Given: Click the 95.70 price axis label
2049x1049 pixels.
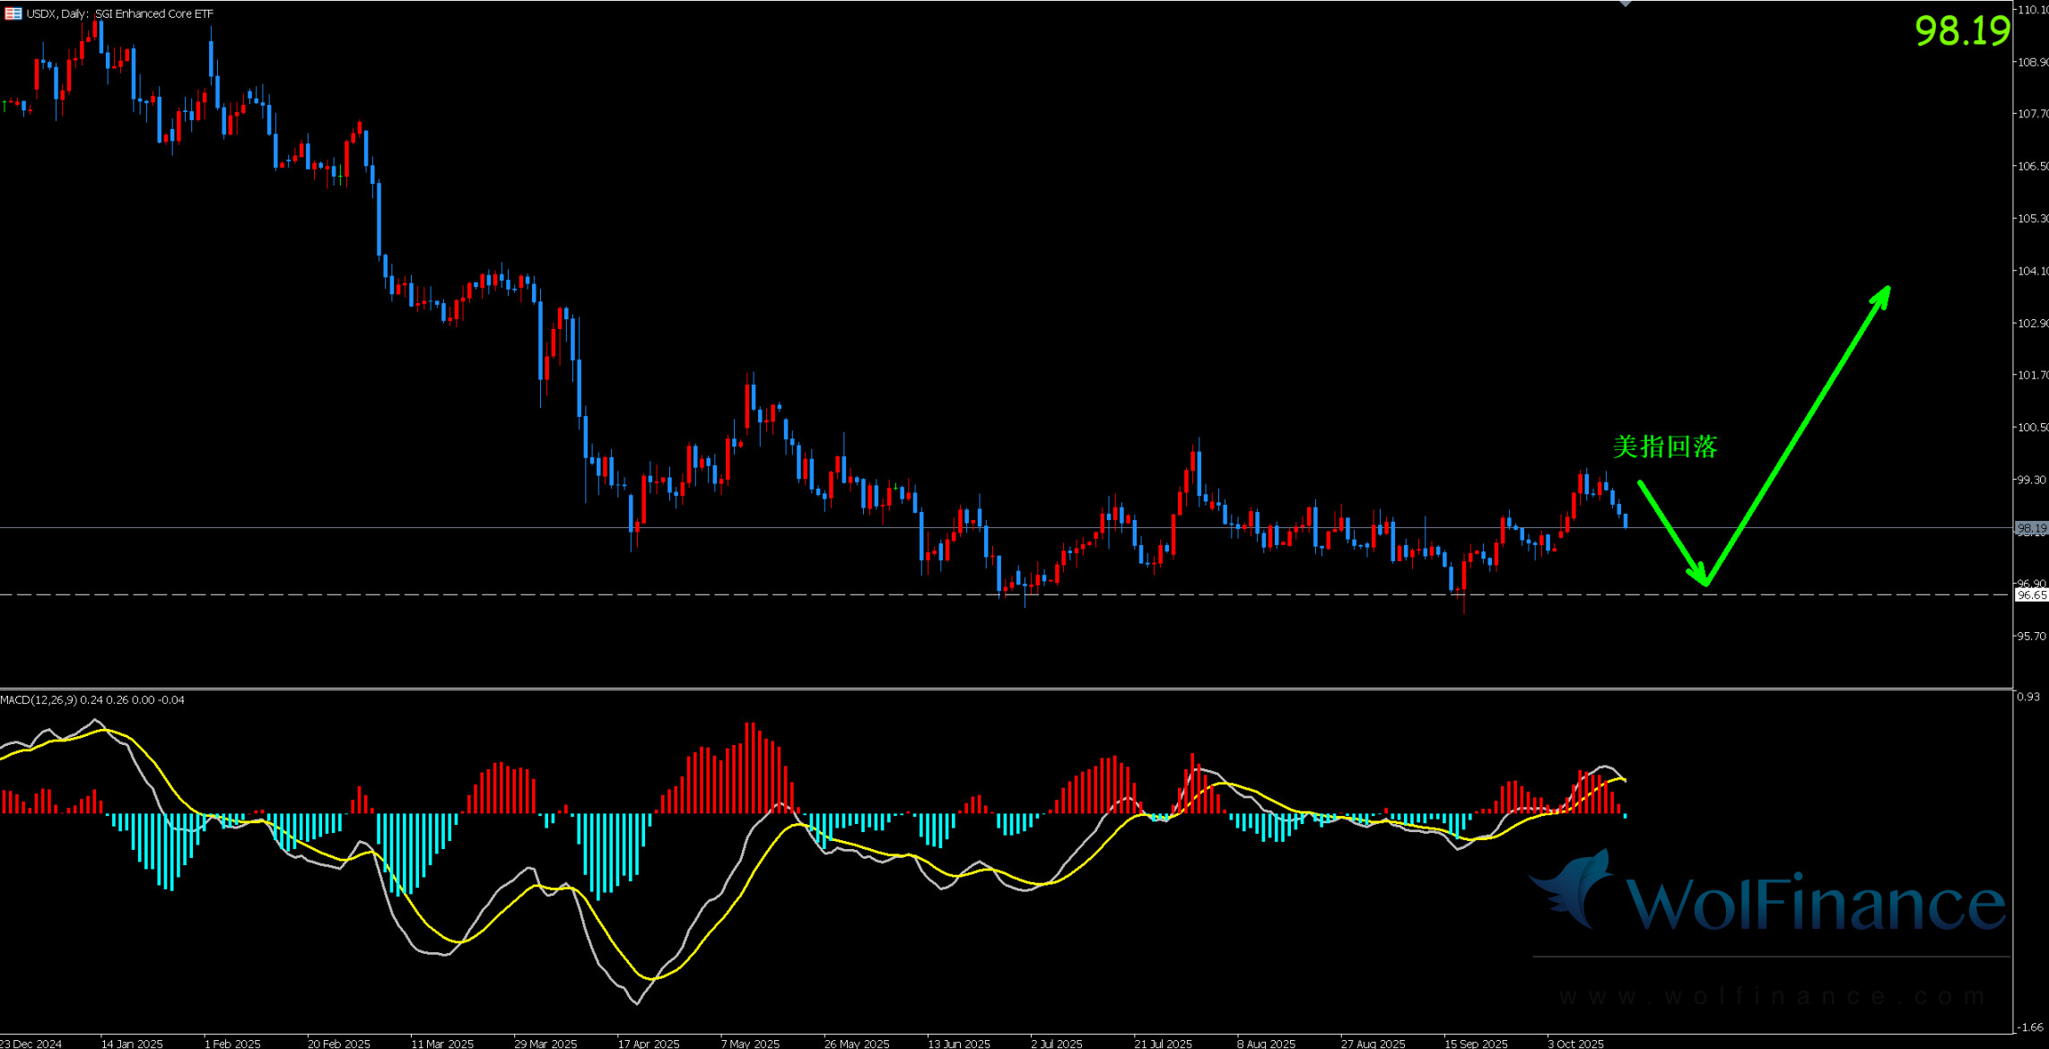Looking at the screenshot, I should tap(2032, 636).
